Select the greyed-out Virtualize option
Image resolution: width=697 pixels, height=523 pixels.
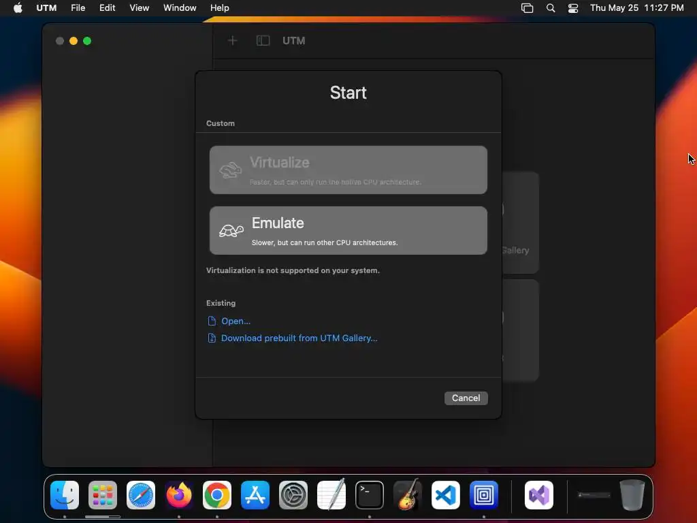click(348, 170)
